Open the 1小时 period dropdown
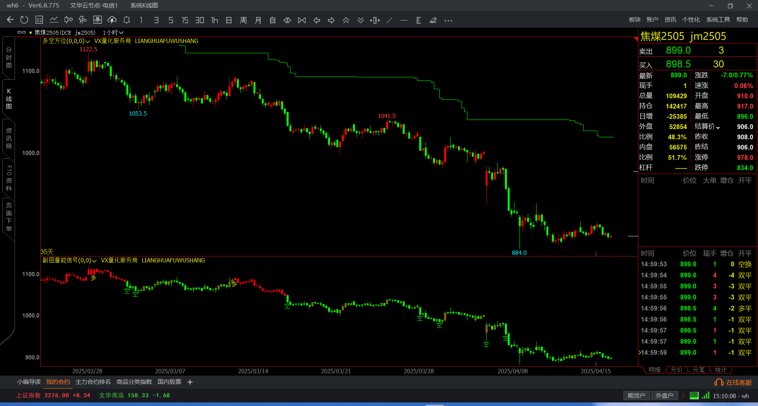The width and height of the screenshot is (758, 406). click(113, 33)
